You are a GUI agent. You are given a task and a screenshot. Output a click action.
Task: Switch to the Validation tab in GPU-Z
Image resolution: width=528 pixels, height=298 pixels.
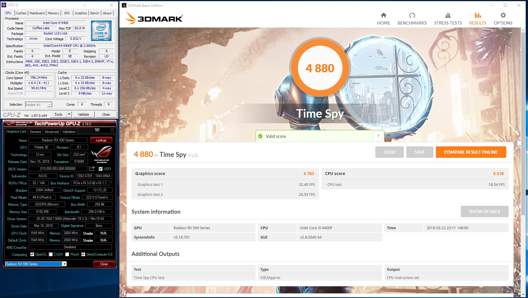coord(69,132)
